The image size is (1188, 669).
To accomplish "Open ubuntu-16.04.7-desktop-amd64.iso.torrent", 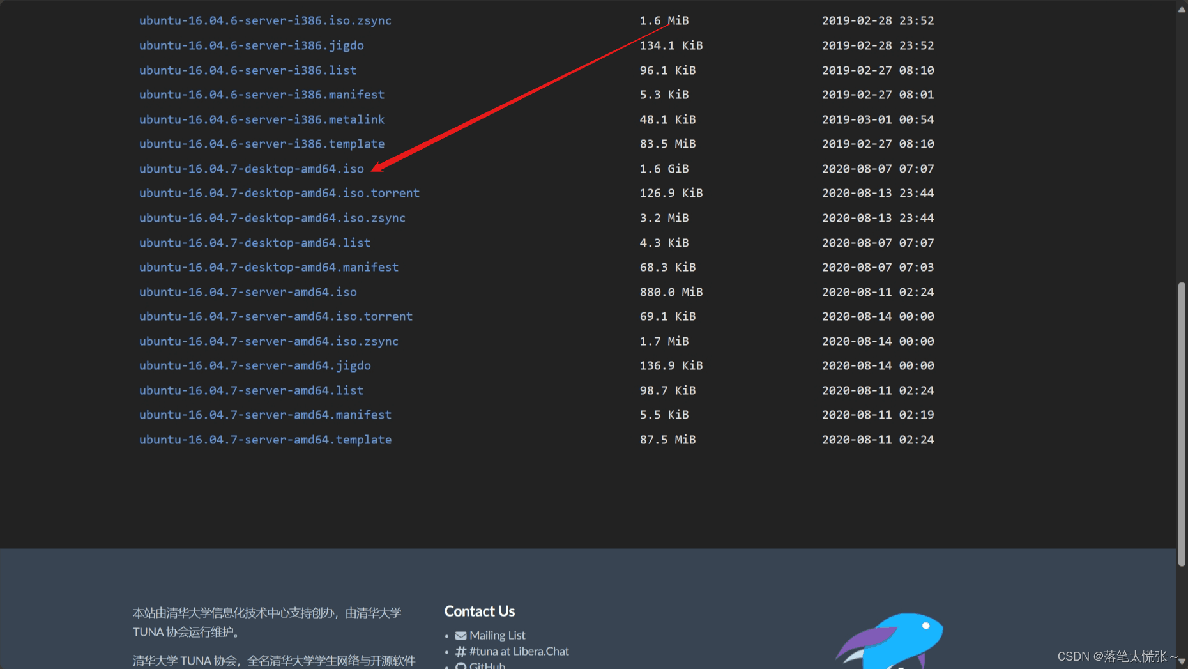I will pyautogui.click(x=279, y=193).
